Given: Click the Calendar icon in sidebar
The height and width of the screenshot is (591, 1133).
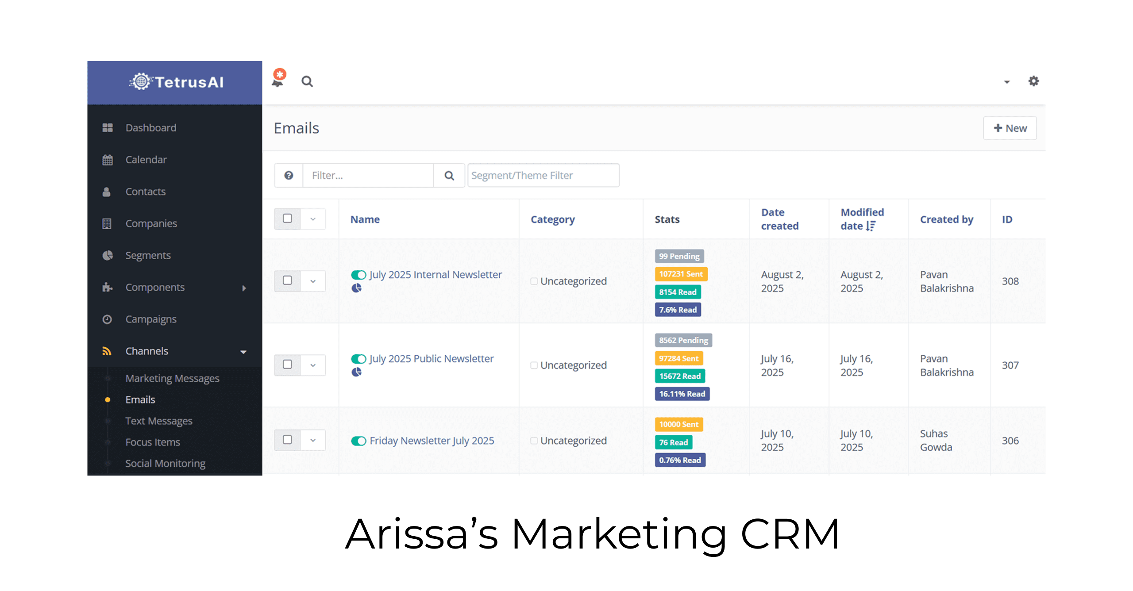Looking at the screenshot, I should pyautogui.click(x=107, y=160).
